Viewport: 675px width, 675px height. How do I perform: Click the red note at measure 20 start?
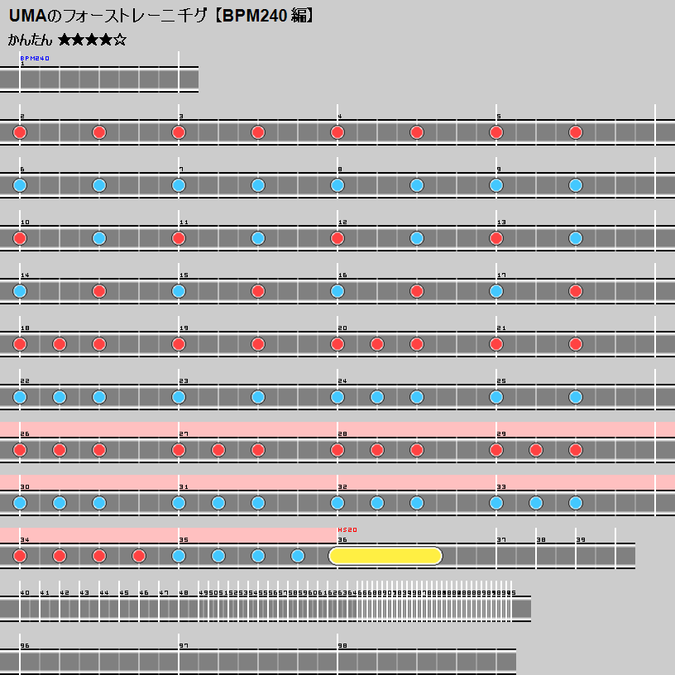tap(337, 344)
